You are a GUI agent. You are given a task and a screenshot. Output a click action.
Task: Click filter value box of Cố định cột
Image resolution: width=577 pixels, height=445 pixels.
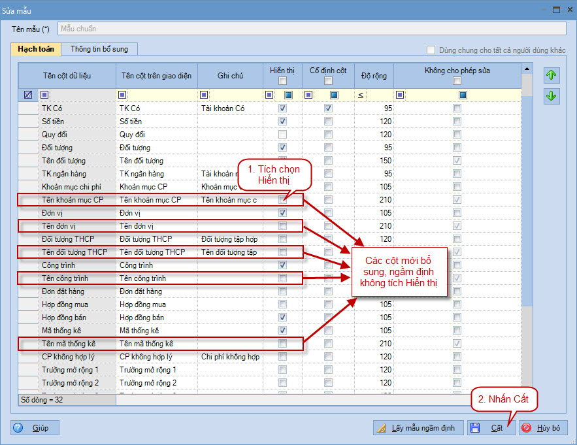(334, 95)
